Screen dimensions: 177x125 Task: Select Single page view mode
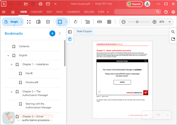pos(11,22)
